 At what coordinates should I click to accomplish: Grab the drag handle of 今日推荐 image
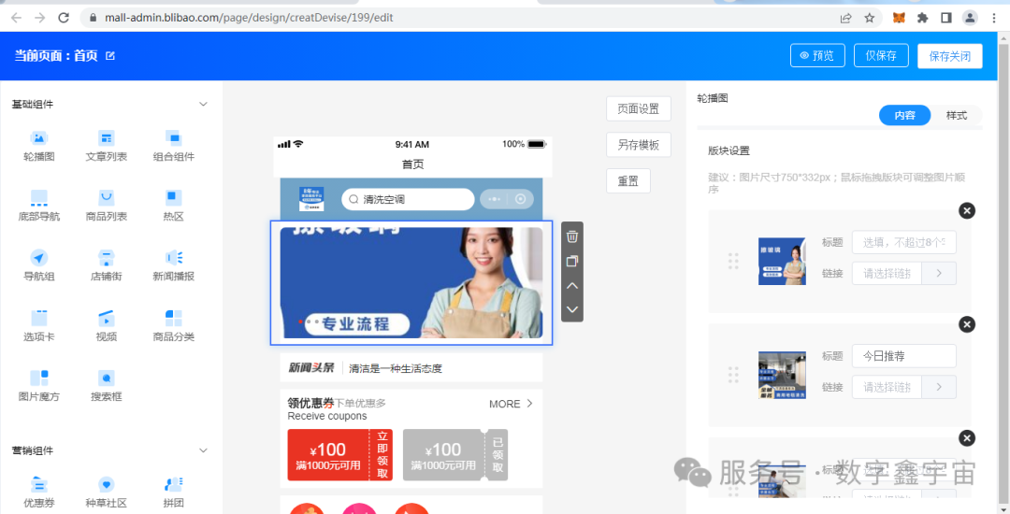click(733, 375)
